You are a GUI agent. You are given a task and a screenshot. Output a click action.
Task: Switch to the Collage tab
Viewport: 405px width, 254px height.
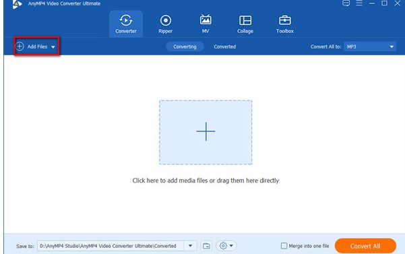point(245,24)
